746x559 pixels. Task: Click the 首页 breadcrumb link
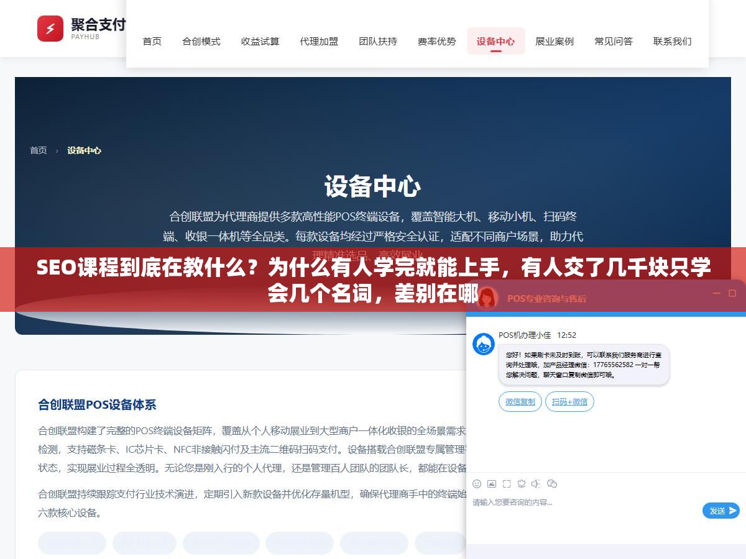coord(39,150)
